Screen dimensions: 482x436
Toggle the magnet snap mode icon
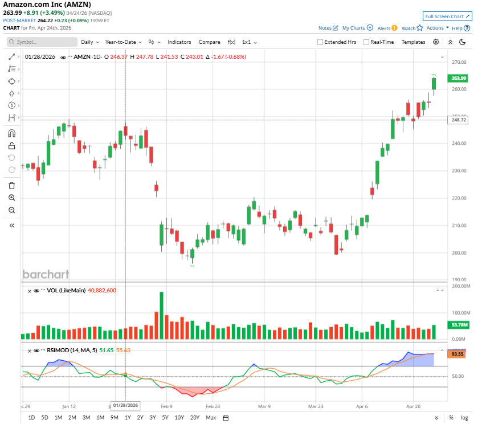click(12, 133)
